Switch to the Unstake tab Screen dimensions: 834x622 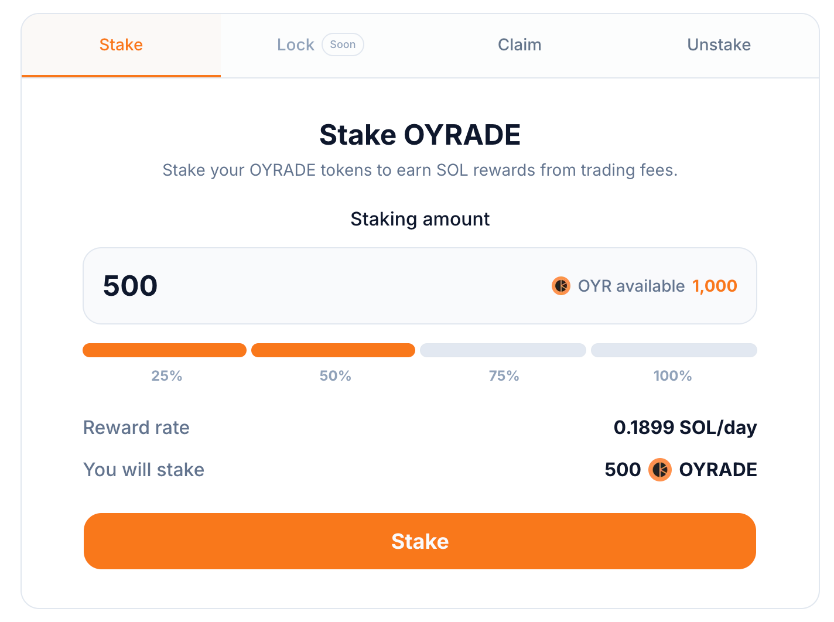point(719,45)
